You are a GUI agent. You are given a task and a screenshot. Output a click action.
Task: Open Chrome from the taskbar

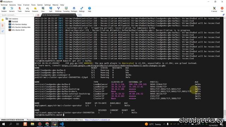coord(47,124)
